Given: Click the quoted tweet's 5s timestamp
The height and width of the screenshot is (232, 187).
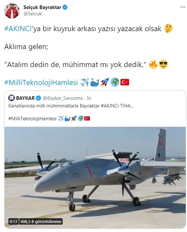Looking at the screenshot, I should coord(89,98).
